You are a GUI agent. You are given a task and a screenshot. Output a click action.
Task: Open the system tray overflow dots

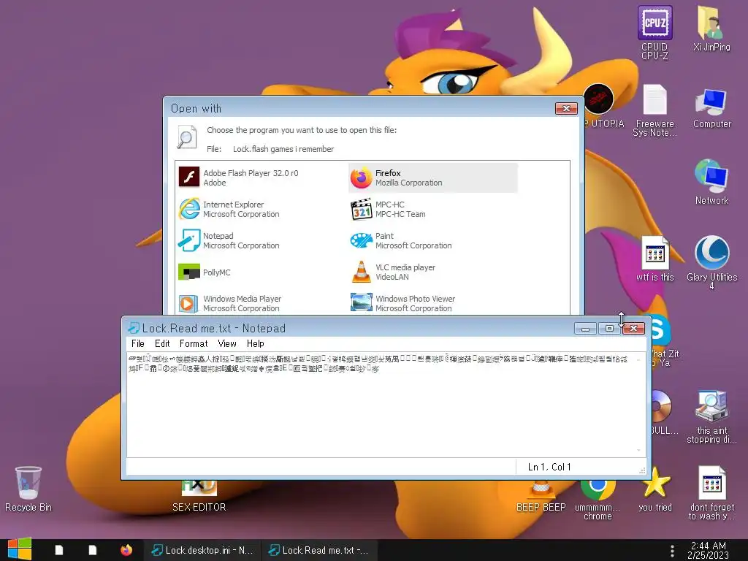[x=672, y=551]
